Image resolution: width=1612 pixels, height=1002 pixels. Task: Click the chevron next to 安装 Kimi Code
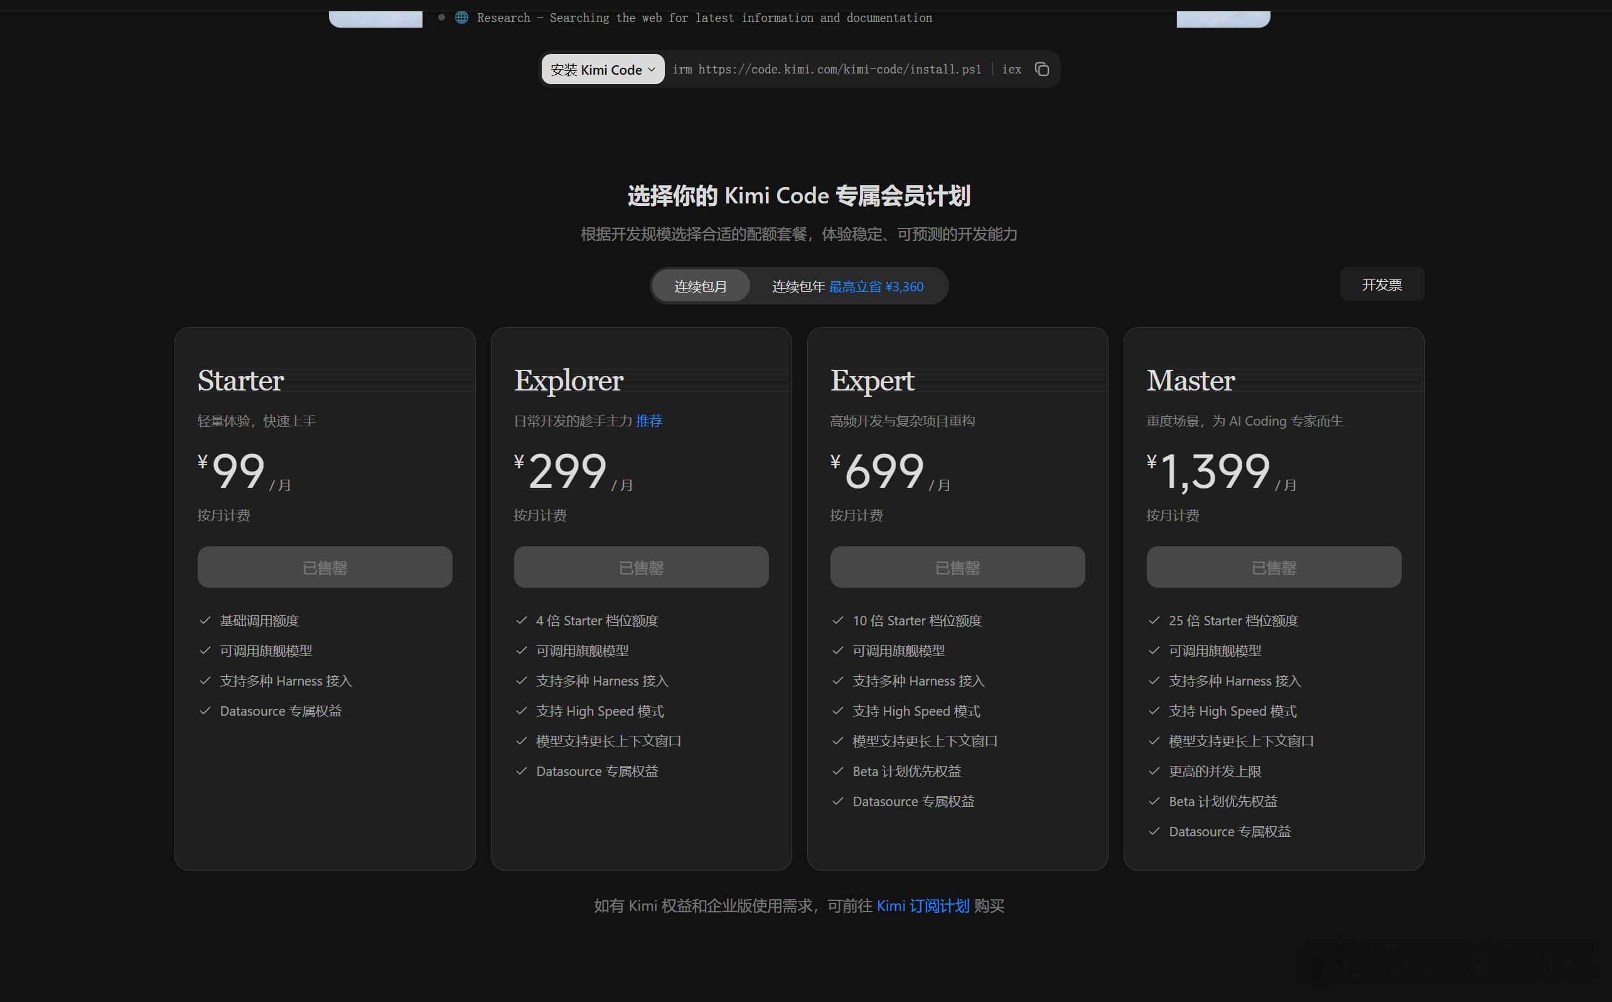click(652, 70)
